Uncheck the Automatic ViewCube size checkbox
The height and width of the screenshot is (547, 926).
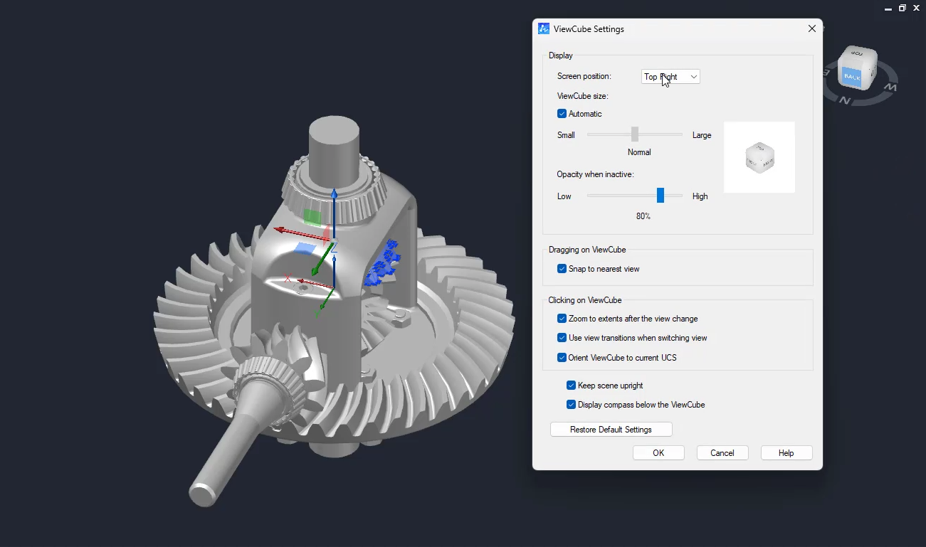[562, 114]
